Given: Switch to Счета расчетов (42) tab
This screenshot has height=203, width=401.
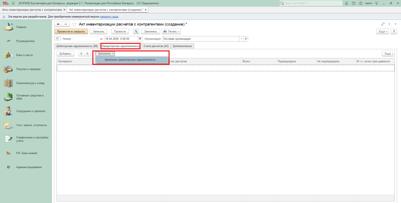Looking at the screenshot, I should click(x=156, y=46).
